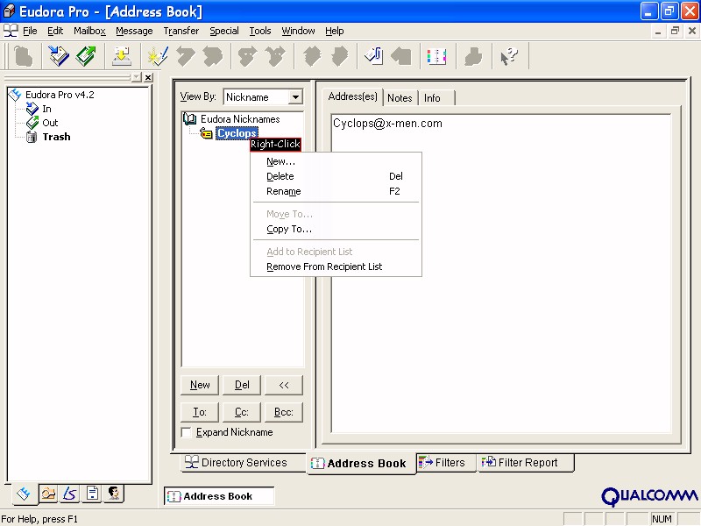Image resolution: width=701 pixels, height=526 pixels.
Task: Open the In mailbox toolbar icon
Action: 59,57
